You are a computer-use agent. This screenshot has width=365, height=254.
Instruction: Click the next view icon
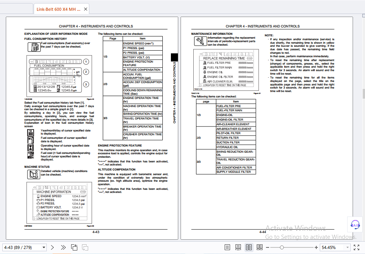(85, 247)
